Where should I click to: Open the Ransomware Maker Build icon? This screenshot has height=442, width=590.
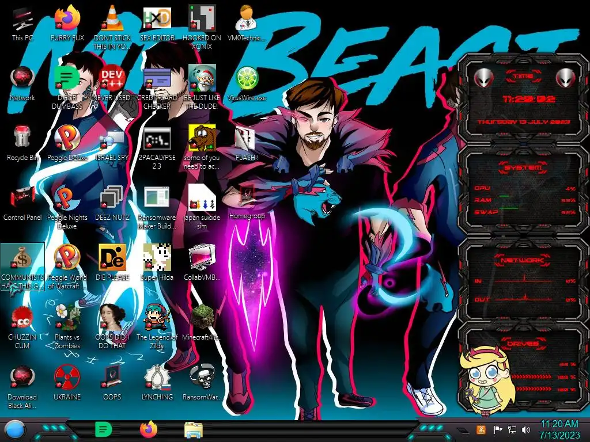click(x=157, y=207)
